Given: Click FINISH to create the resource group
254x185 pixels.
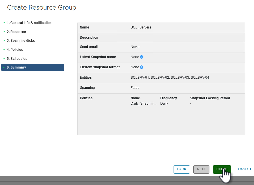Looking at the screenshot, I should tap(222, 169).
